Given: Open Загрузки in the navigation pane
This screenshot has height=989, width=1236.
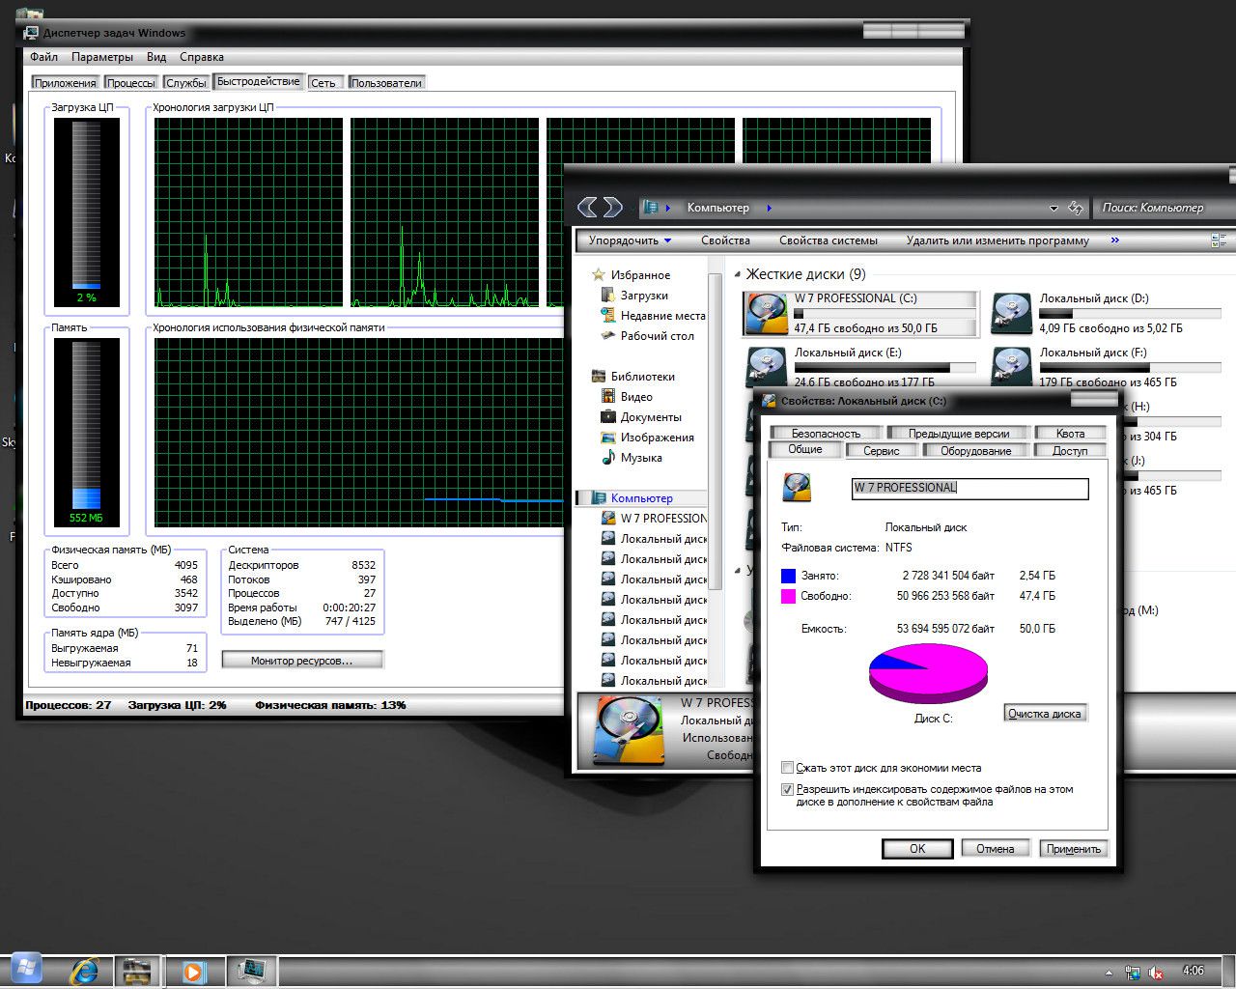Looking at the screenshot, I should tap(644, 296).
